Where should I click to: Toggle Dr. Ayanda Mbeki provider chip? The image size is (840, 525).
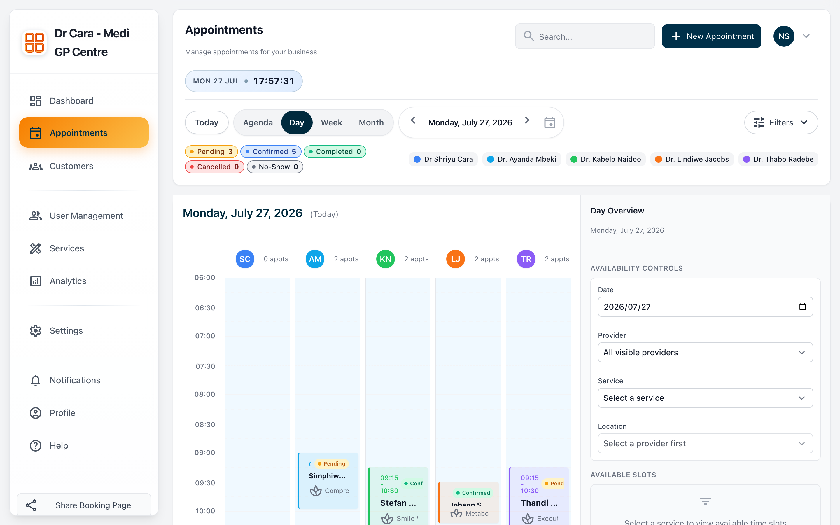point(522,159)
